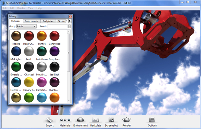Choose the unlabeled gold sphere in bottom row
This screenshot has width=201, height=129.
pyautogui.click(x=16, y=98)
